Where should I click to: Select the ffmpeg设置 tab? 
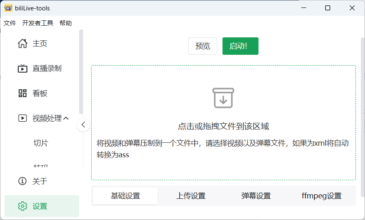pyautogui.click(x=321, y=196)
